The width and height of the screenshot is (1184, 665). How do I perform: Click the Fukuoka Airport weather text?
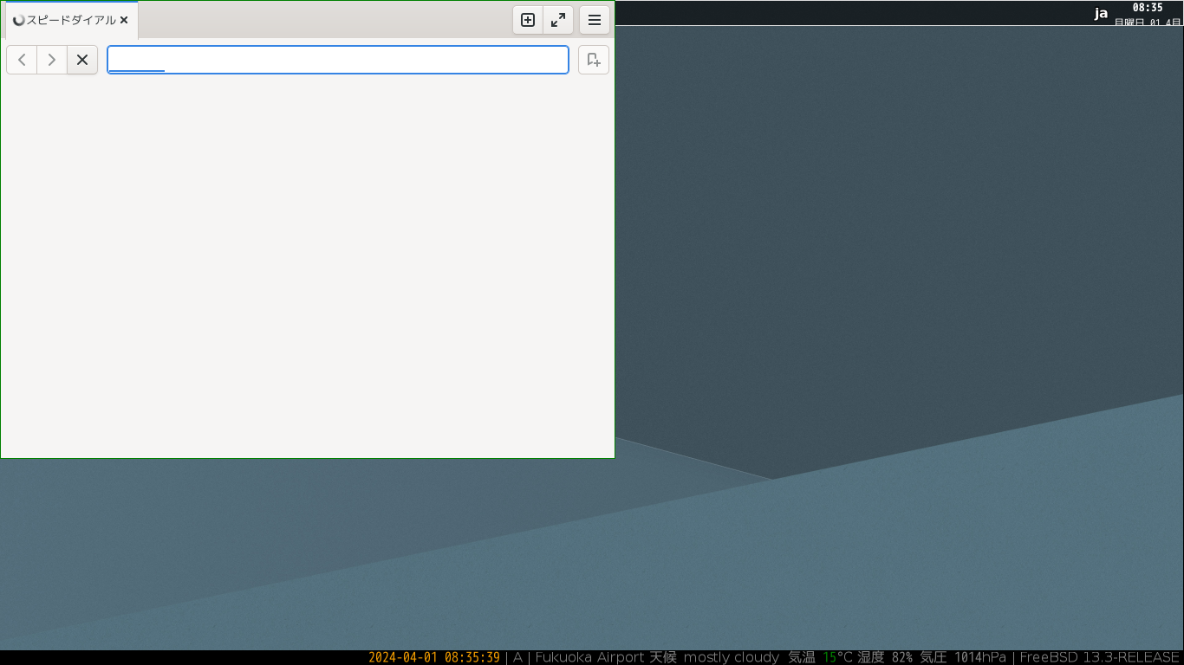click(x=589, y=657)
